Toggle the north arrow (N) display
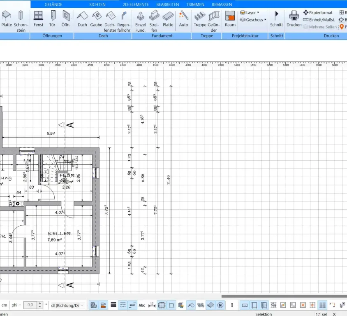 [x=220, y=305]
